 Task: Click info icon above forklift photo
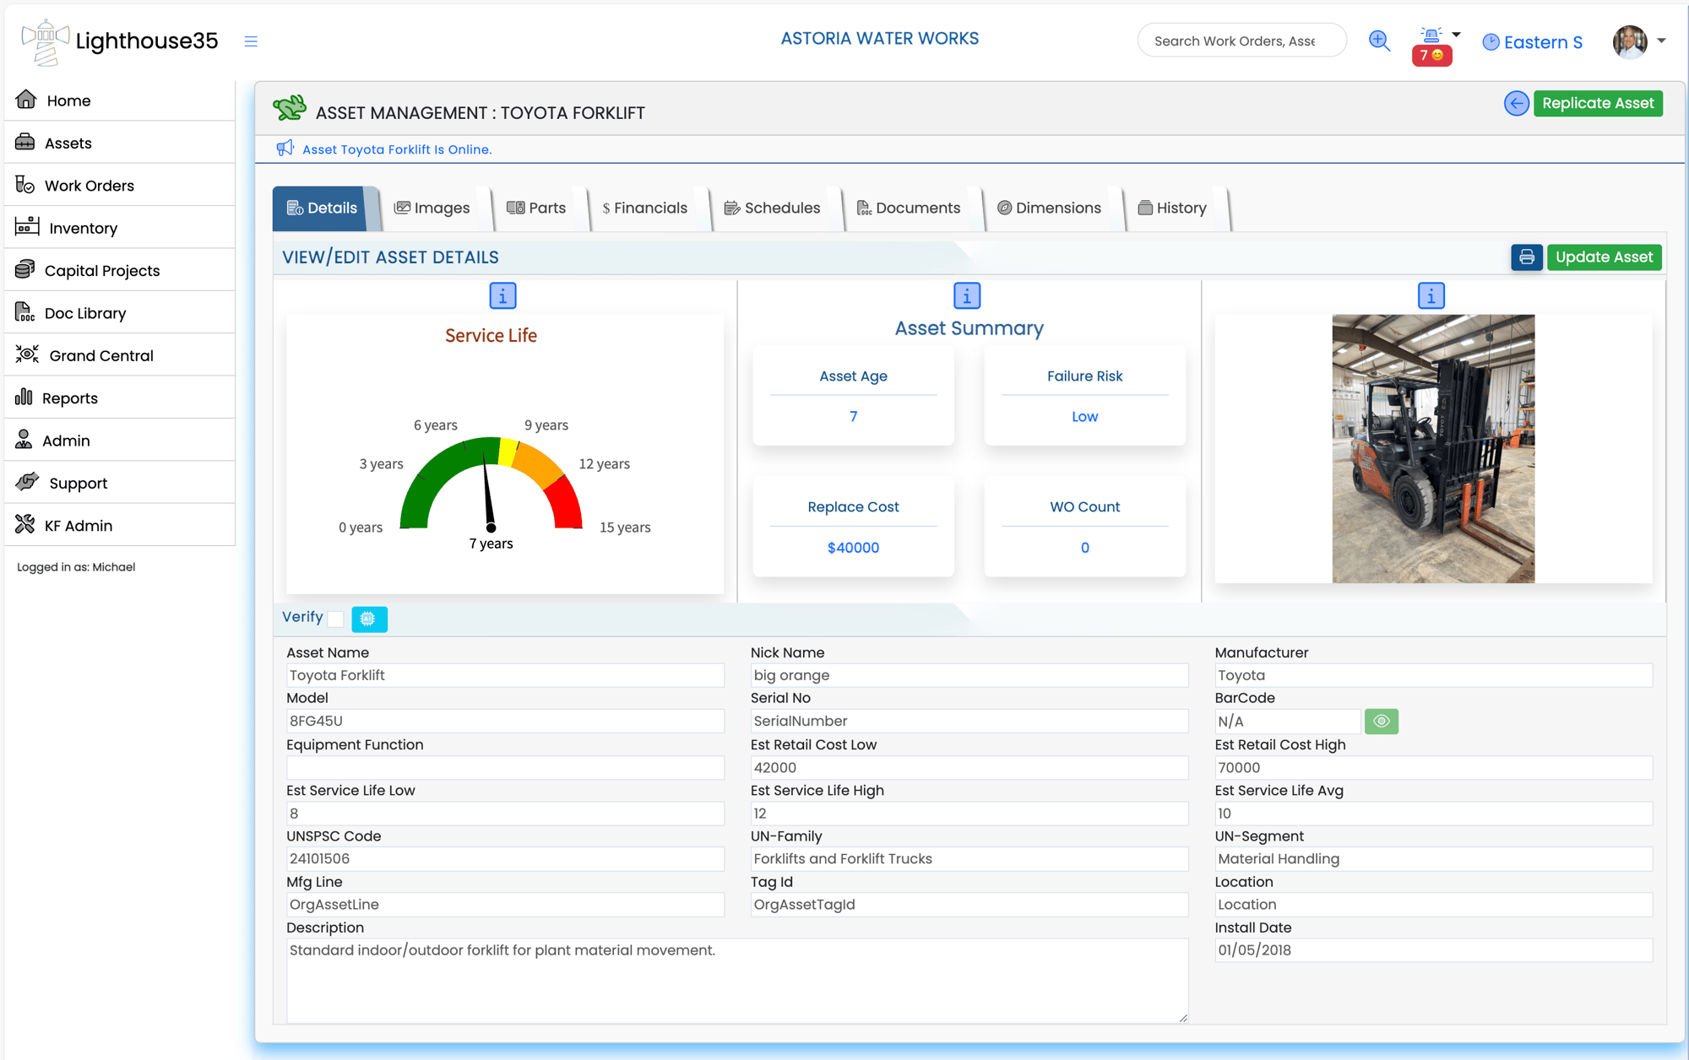tap(1431, 296)
